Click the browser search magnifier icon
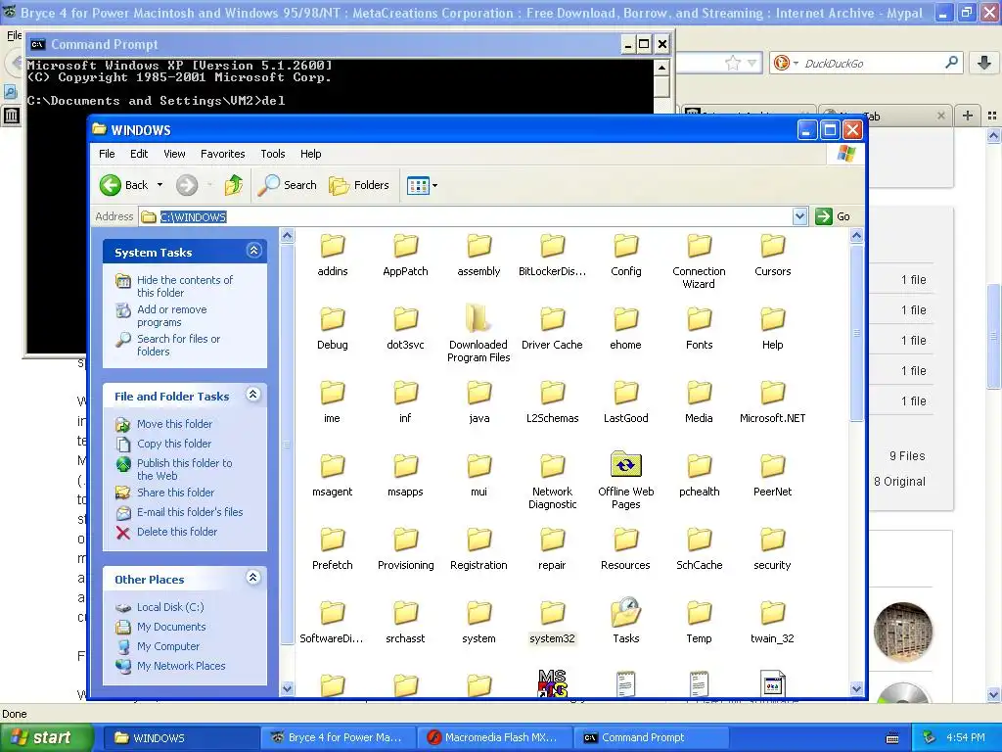Screen dimensions: 1002x752 [951, 63]
